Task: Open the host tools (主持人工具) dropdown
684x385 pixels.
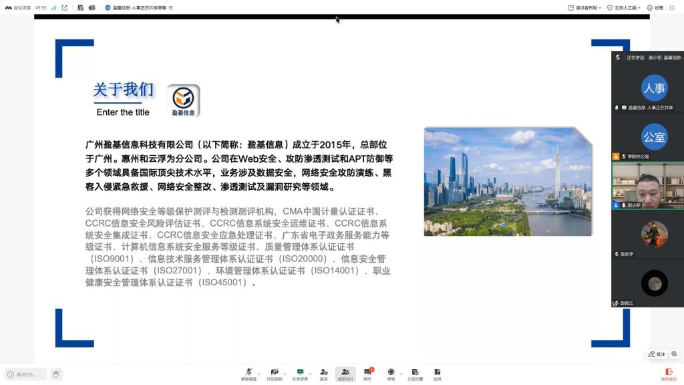Action: click(624, 8)
